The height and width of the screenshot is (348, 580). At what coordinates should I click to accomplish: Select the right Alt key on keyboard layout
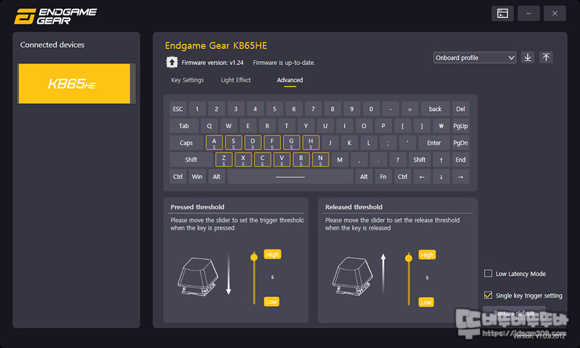364,177
